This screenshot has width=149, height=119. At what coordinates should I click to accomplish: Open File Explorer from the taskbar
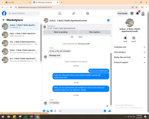(9, 117)
